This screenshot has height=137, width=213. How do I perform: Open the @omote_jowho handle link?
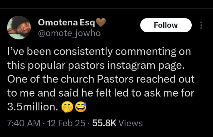(x=69, y=33)
